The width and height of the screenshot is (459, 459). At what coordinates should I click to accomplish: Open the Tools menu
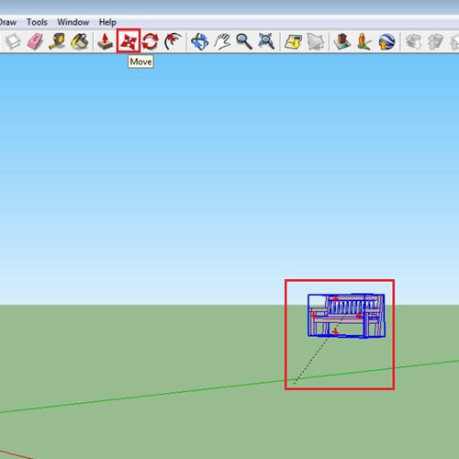(37, 22)
